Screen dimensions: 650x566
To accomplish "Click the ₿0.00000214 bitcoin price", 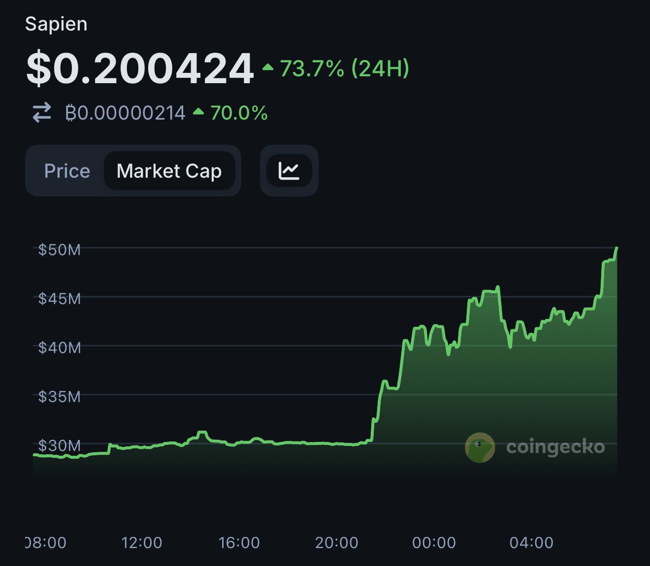I will 126,113.
